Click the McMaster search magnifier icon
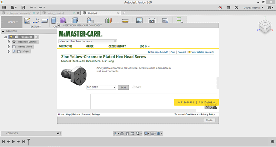This screenshot has height=147, width=276. tap(115, 41)
